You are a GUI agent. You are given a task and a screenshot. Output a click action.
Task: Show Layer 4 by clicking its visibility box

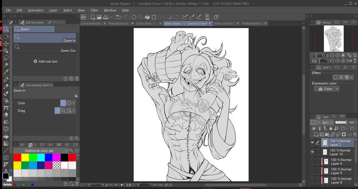pyautogui.click(x=312, y=161)
